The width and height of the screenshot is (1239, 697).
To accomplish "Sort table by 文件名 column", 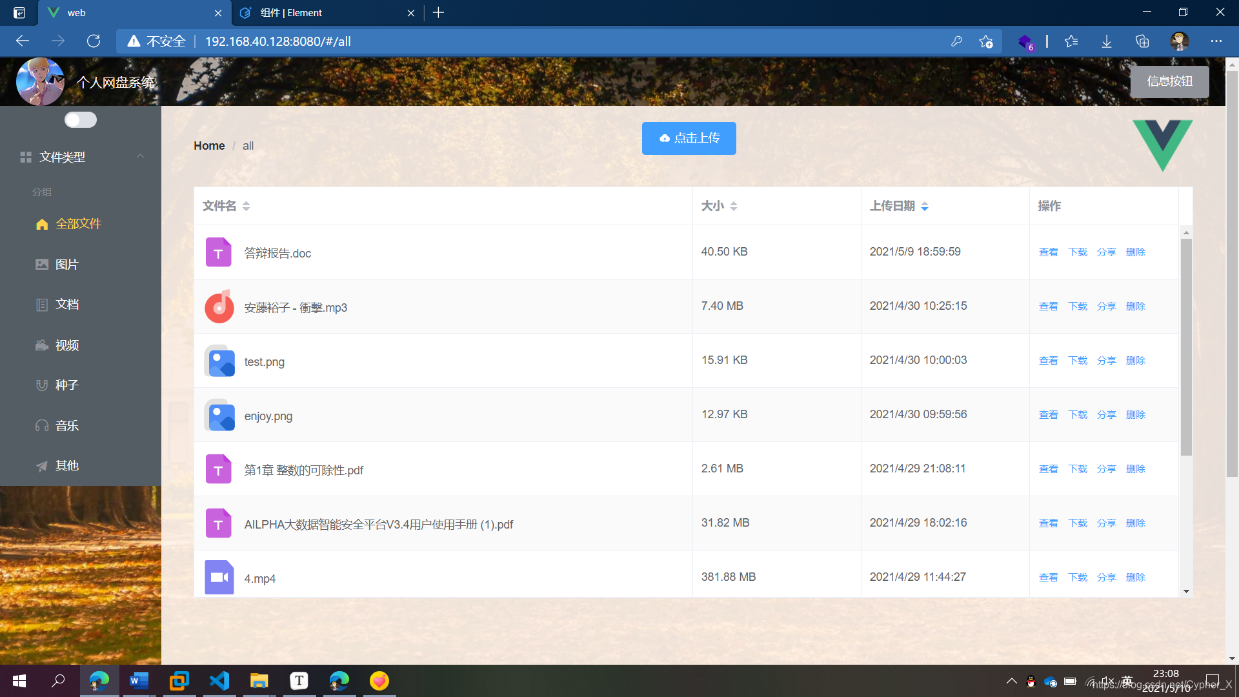I will [246, 206].
